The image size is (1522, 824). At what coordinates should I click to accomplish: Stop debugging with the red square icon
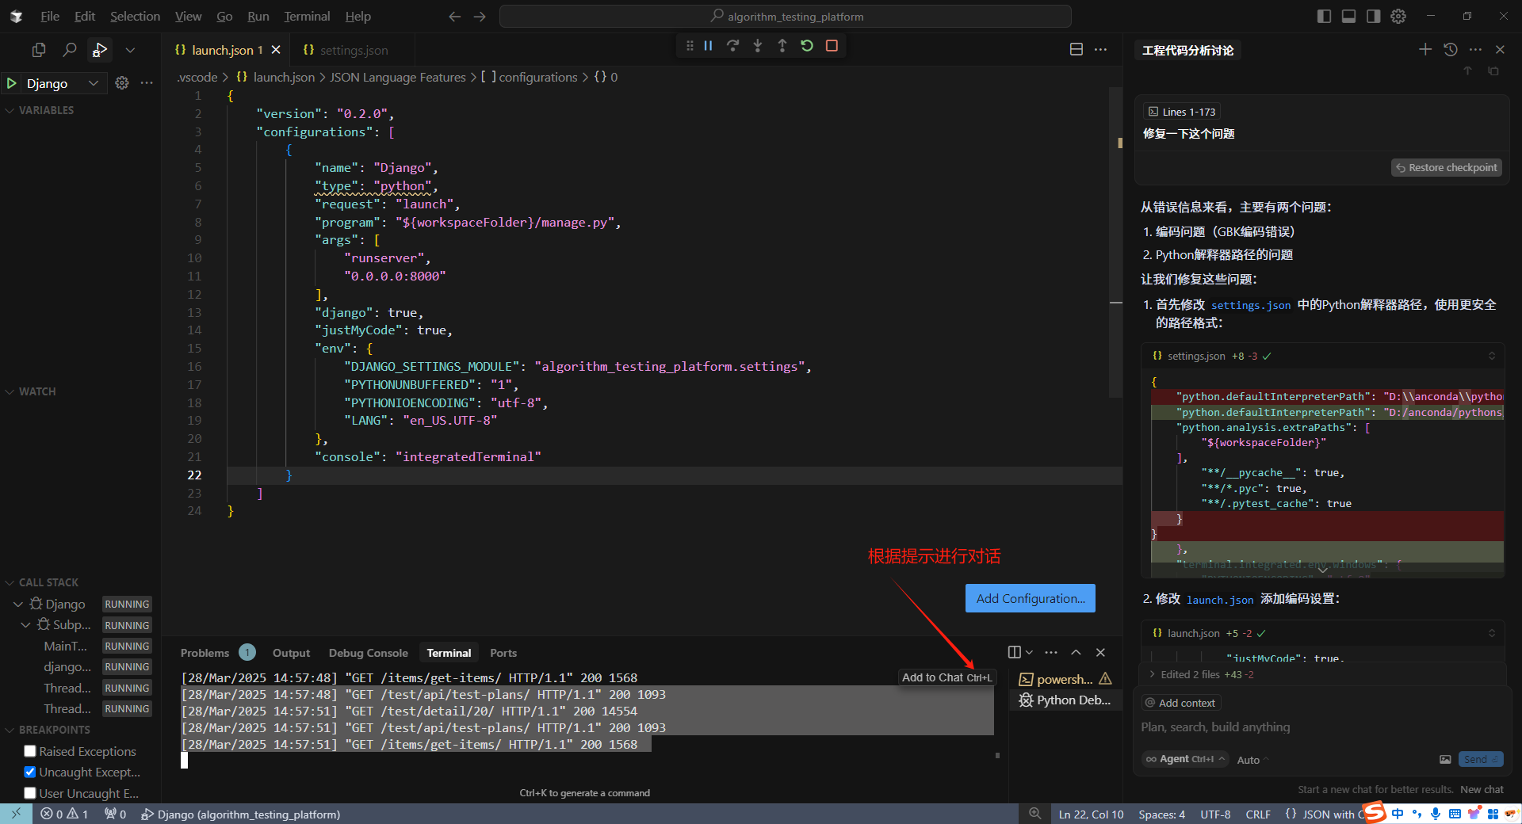(x=832, y=46)
